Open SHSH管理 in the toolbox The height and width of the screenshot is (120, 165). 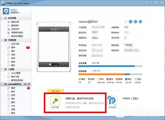click(x=16, y=73)
